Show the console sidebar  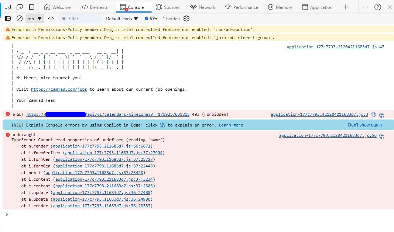pyautogui.click(x=8, y=18)
